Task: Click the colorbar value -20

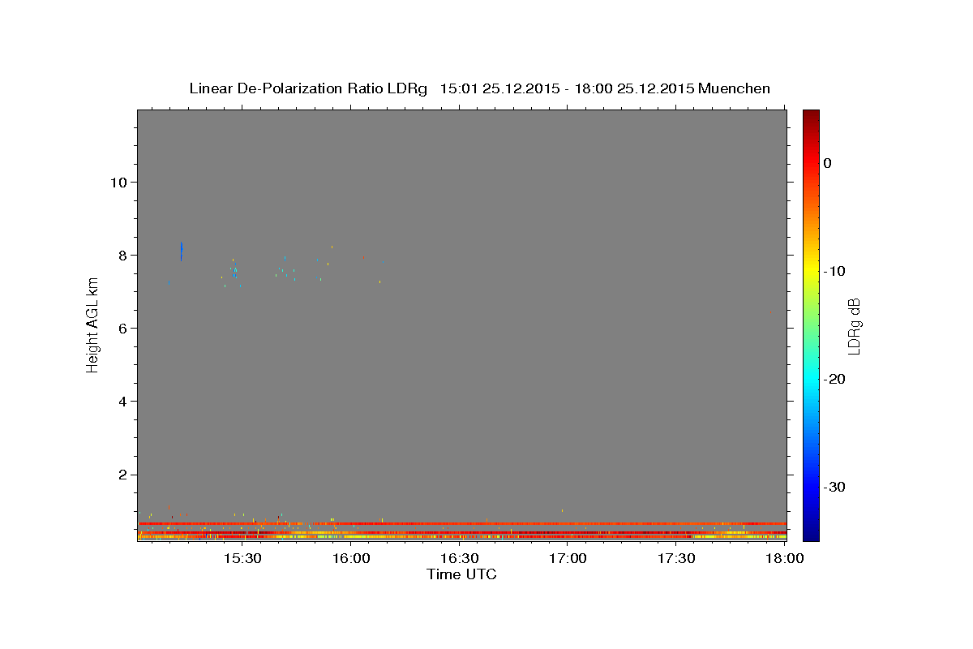Action: click(835, 379)
